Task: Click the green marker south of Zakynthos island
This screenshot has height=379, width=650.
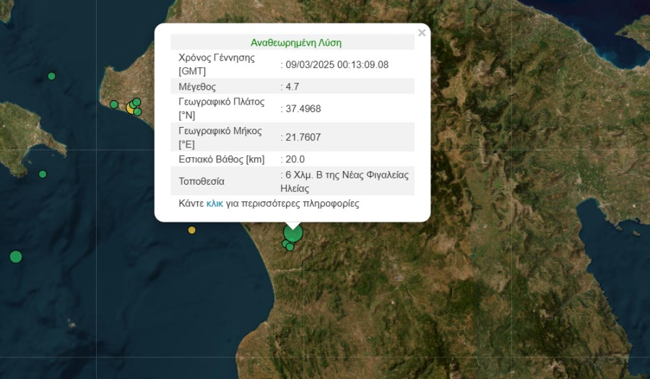Action: tap(43, 175)
